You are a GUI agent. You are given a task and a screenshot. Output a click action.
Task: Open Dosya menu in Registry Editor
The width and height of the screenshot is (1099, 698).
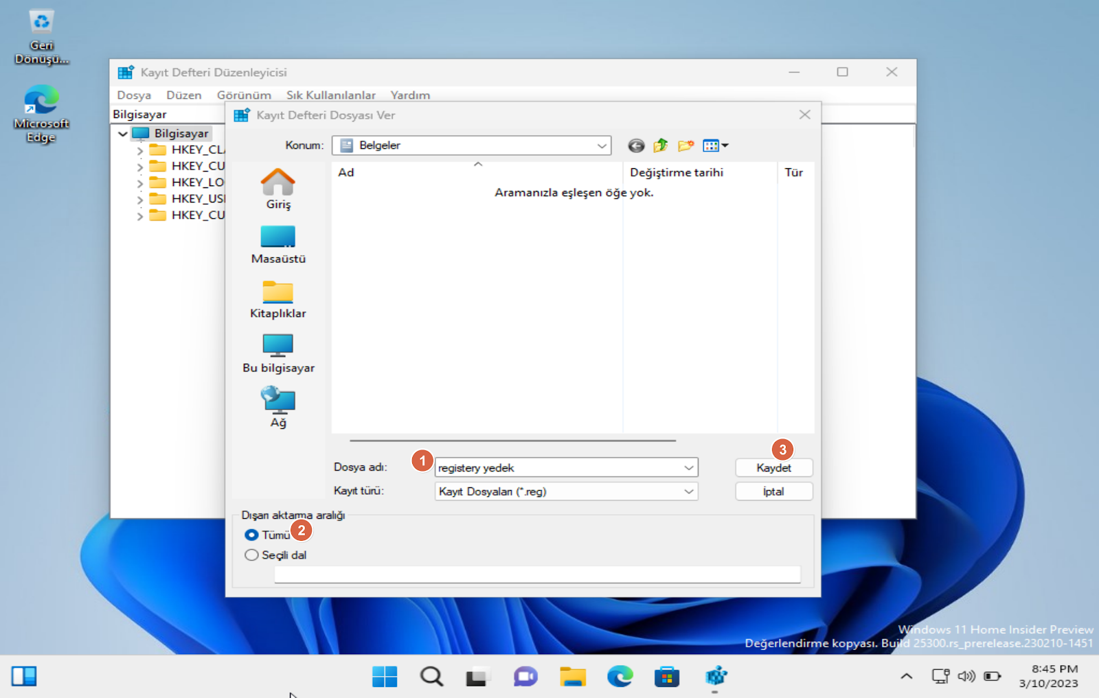coord(134,95)
